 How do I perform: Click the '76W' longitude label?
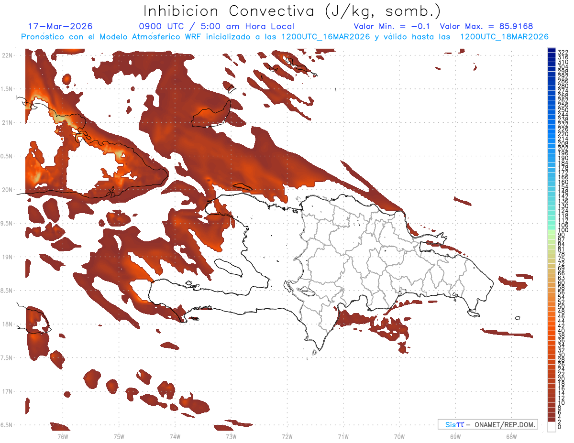click(63, 436)
